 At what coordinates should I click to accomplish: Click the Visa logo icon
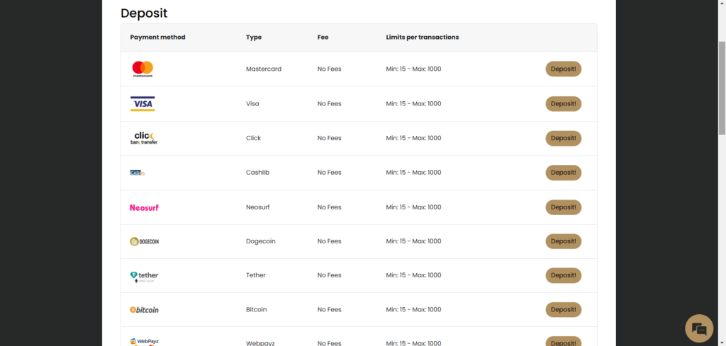click(143, 103)
